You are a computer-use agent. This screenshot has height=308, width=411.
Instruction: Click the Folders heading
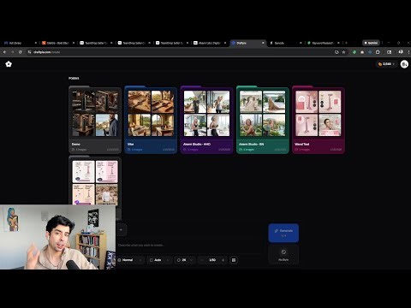point(74,78)
